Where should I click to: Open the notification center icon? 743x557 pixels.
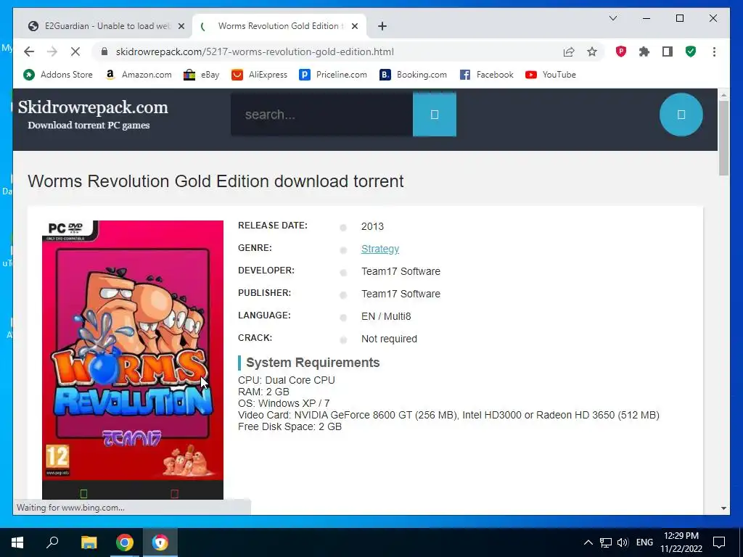pos(719,542)
